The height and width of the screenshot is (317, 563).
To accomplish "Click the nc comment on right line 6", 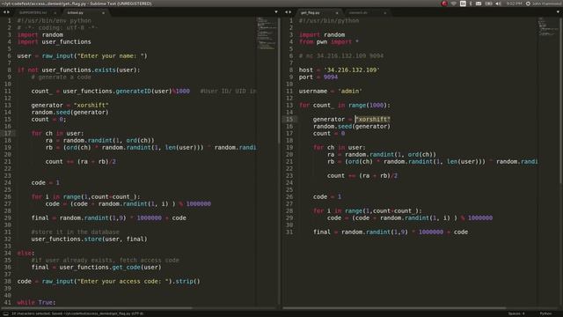I will click(341, 56).
